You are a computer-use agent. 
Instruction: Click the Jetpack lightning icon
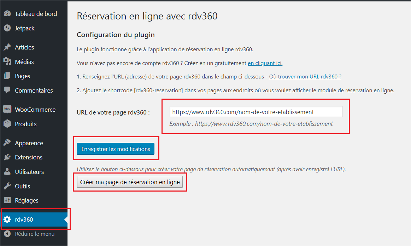7,28
